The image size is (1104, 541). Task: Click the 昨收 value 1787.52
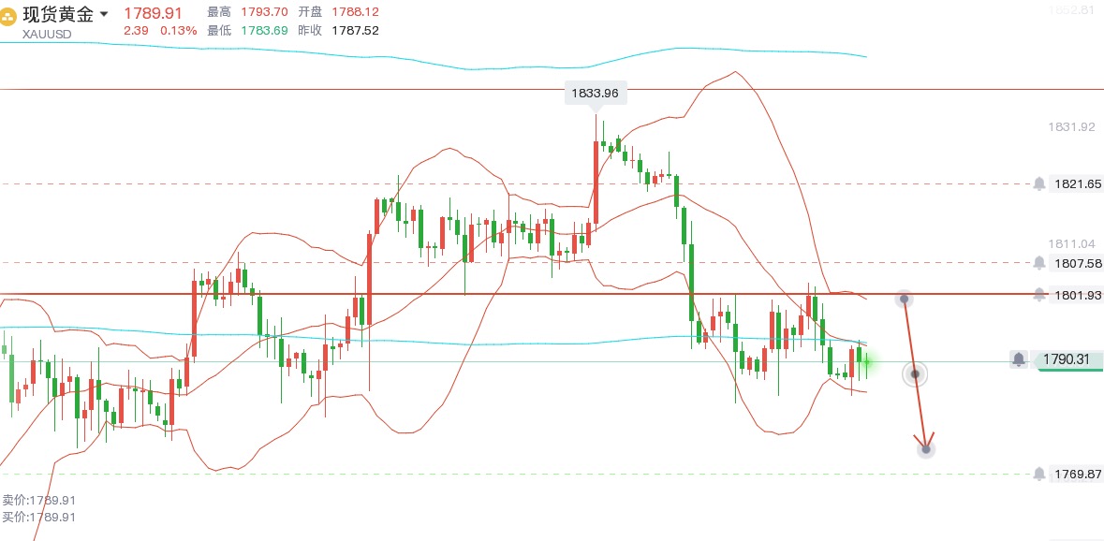[356, 31]
